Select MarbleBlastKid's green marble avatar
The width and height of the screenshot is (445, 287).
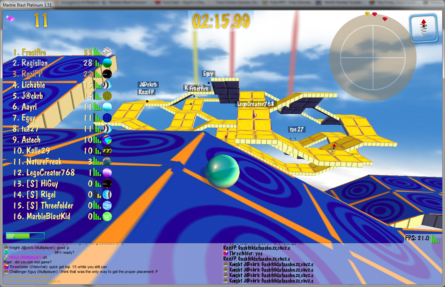point(107,216)
